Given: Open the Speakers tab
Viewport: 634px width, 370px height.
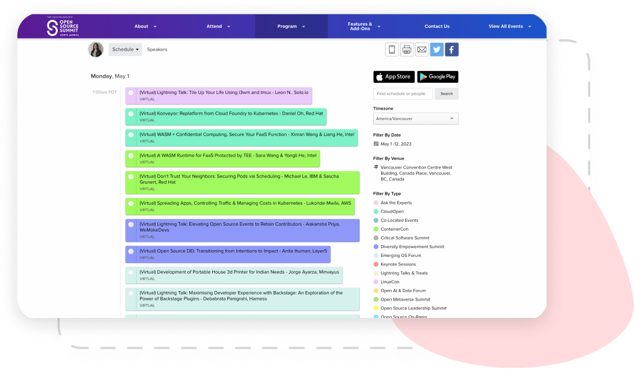Looking at the screenshot, I should [x=157, y=49].
